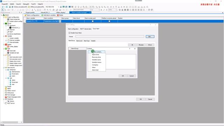The width and height of the screenshot is (224, 126).
Task: Choose Recovery time from the context menu
Action: coord(96,57)
